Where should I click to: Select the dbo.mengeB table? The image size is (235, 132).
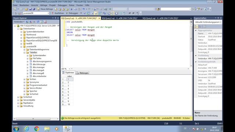tap(38, 73)
